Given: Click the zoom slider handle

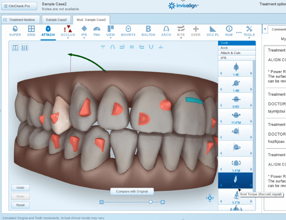Looking at the screenshot, I should [x=151, y=202].
